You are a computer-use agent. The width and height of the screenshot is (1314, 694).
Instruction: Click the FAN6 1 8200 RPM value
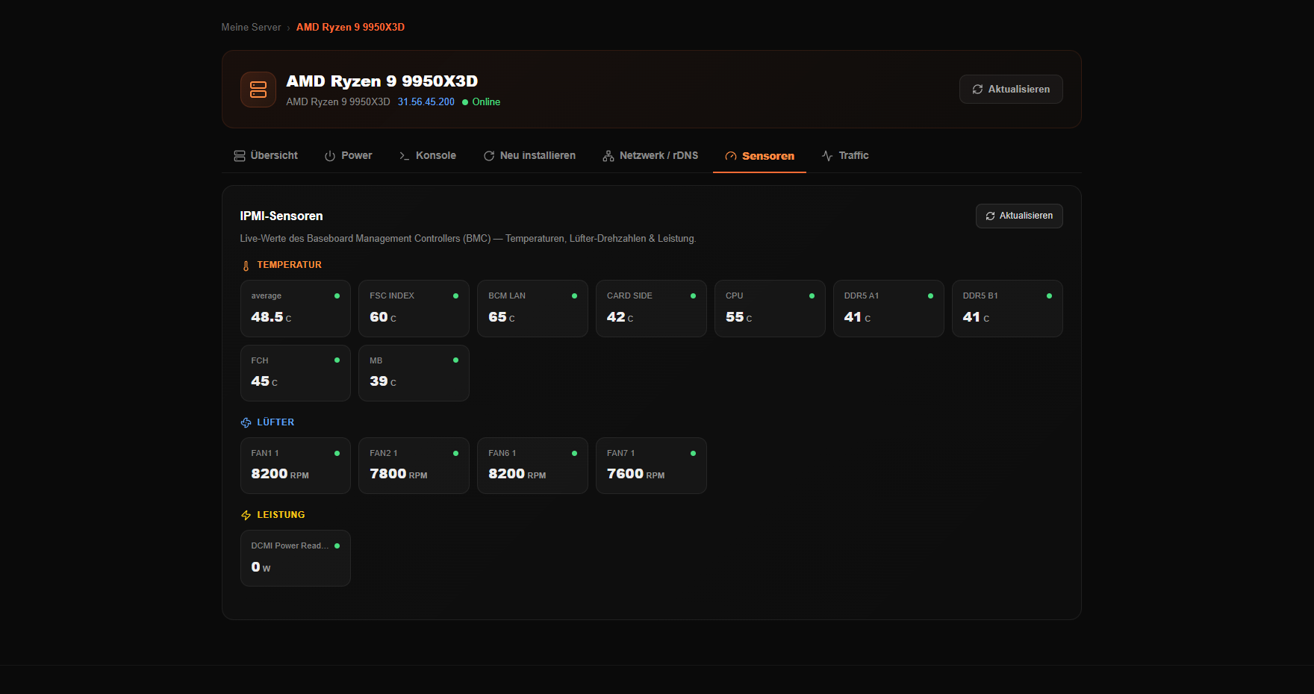tap(517, 474)
